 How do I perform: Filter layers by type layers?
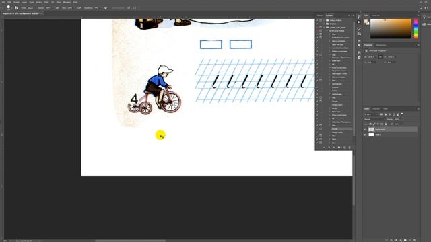(x=389, y=114)
